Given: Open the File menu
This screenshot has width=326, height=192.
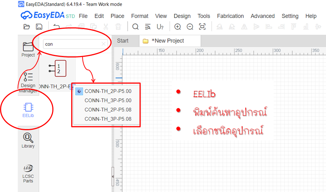Looking at the screenshot, I should (x=83, y=16).
